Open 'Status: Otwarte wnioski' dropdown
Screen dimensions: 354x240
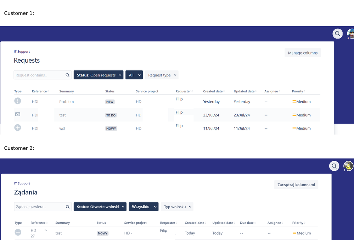pyautogui.click(x=100, y=207)
